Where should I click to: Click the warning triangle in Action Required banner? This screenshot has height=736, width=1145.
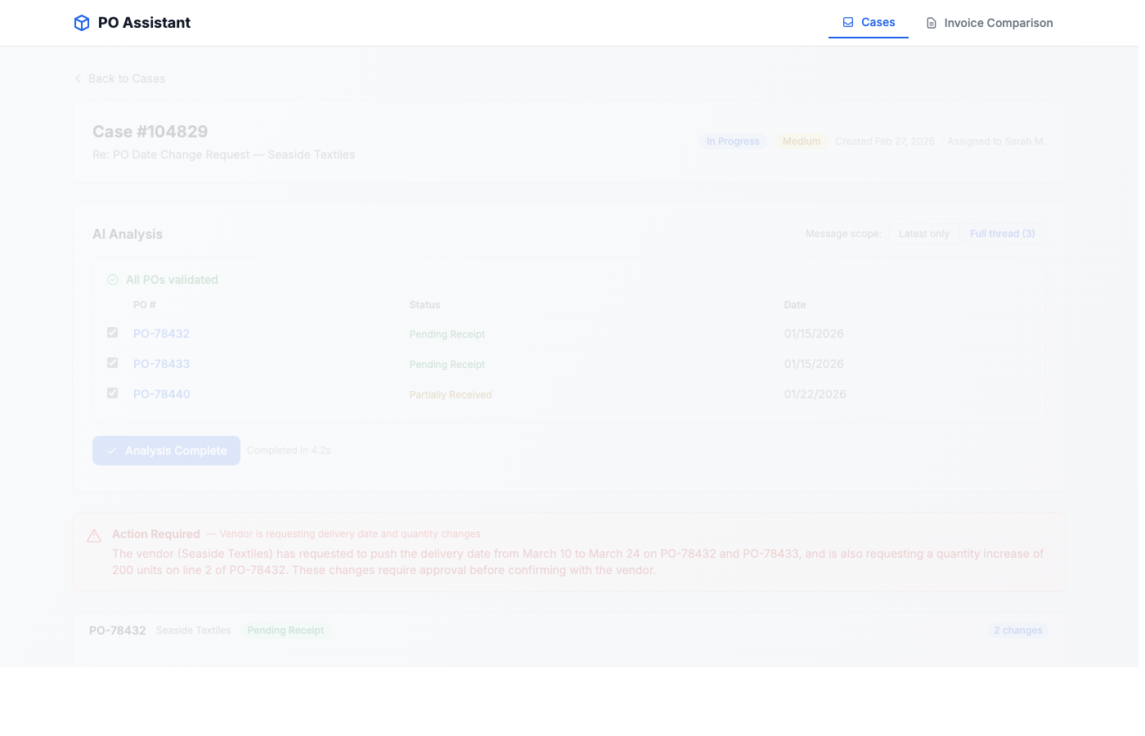(x=94, y=535)
